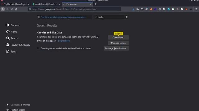Screen dimensions: 199x111
Task: Click the orange fox extension icon
Action: pyautogui.click(x=151, y=9)
